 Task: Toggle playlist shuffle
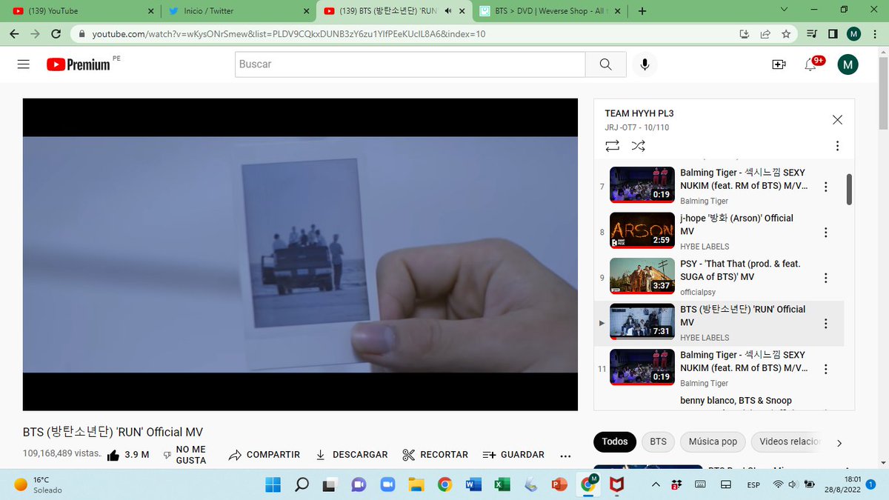tap(638, 146)
